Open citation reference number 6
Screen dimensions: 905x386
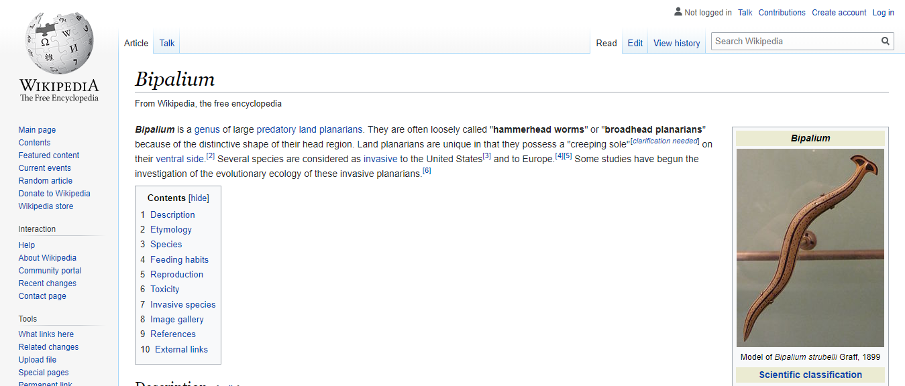[x=427, y=171]
